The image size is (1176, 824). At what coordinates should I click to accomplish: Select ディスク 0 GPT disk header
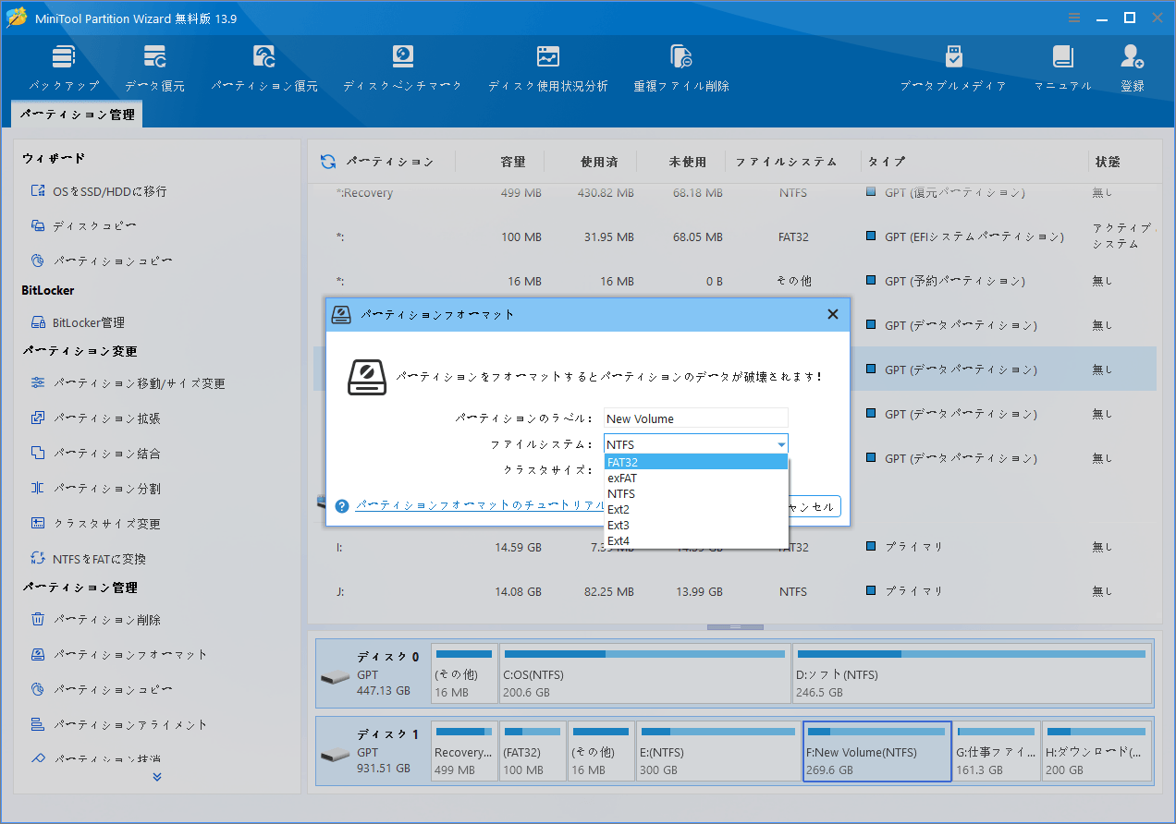373,674
